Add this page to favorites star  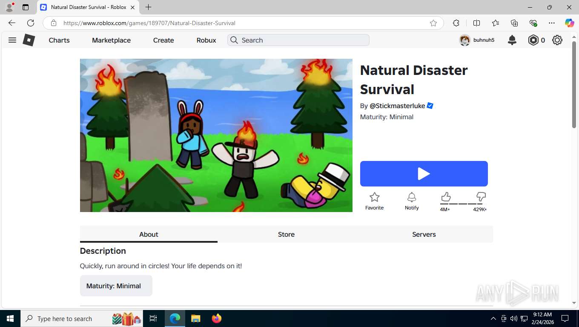[433, 23]
